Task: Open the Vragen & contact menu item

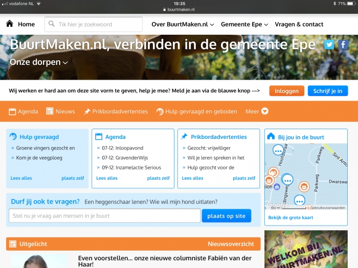Action: click(299, 24)
